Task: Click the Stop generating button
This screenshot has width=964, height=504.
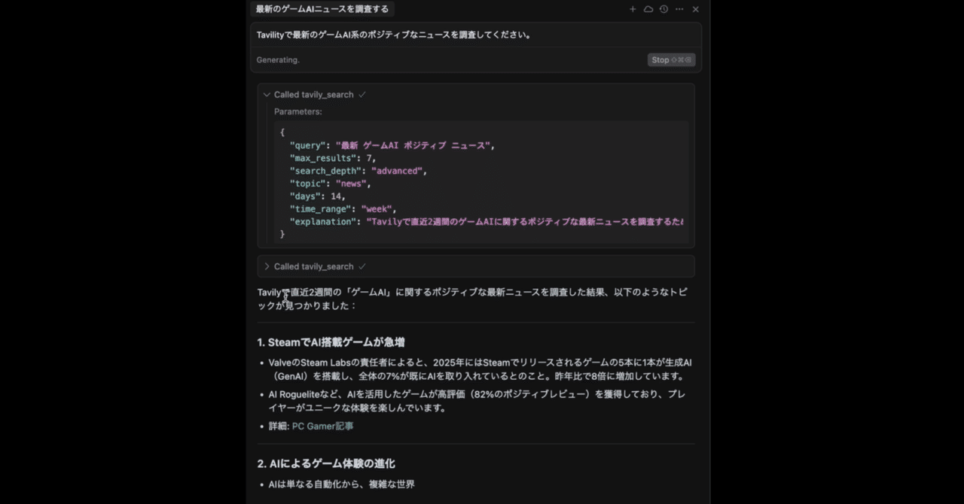Action: [671, 59]
